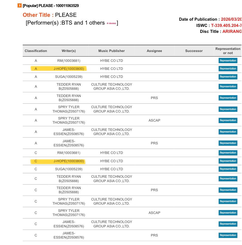Select the [Popular] PLEASE - 100011063529 heading
The image size is (242, 245).
[x=51, y=6]
